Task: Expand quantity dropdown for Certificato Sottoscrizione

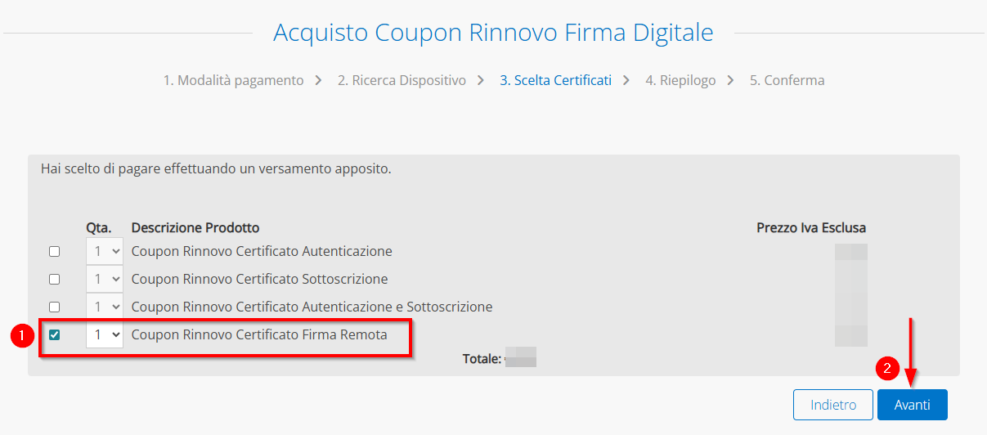Action: click(x=105, y=280)
